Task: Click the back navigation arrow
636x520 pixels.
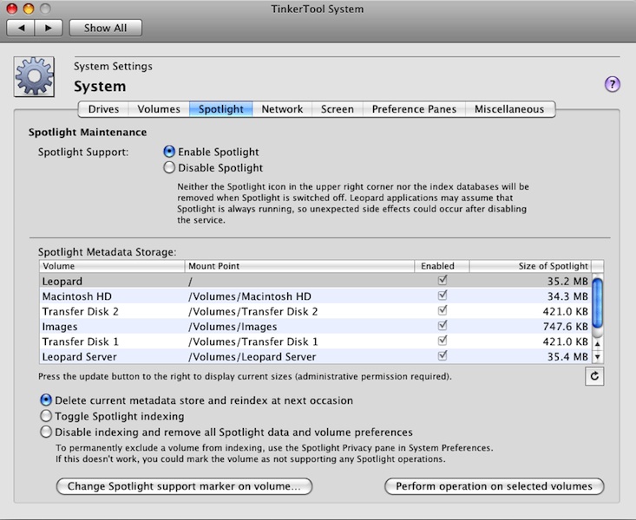Action: (23, 28)
